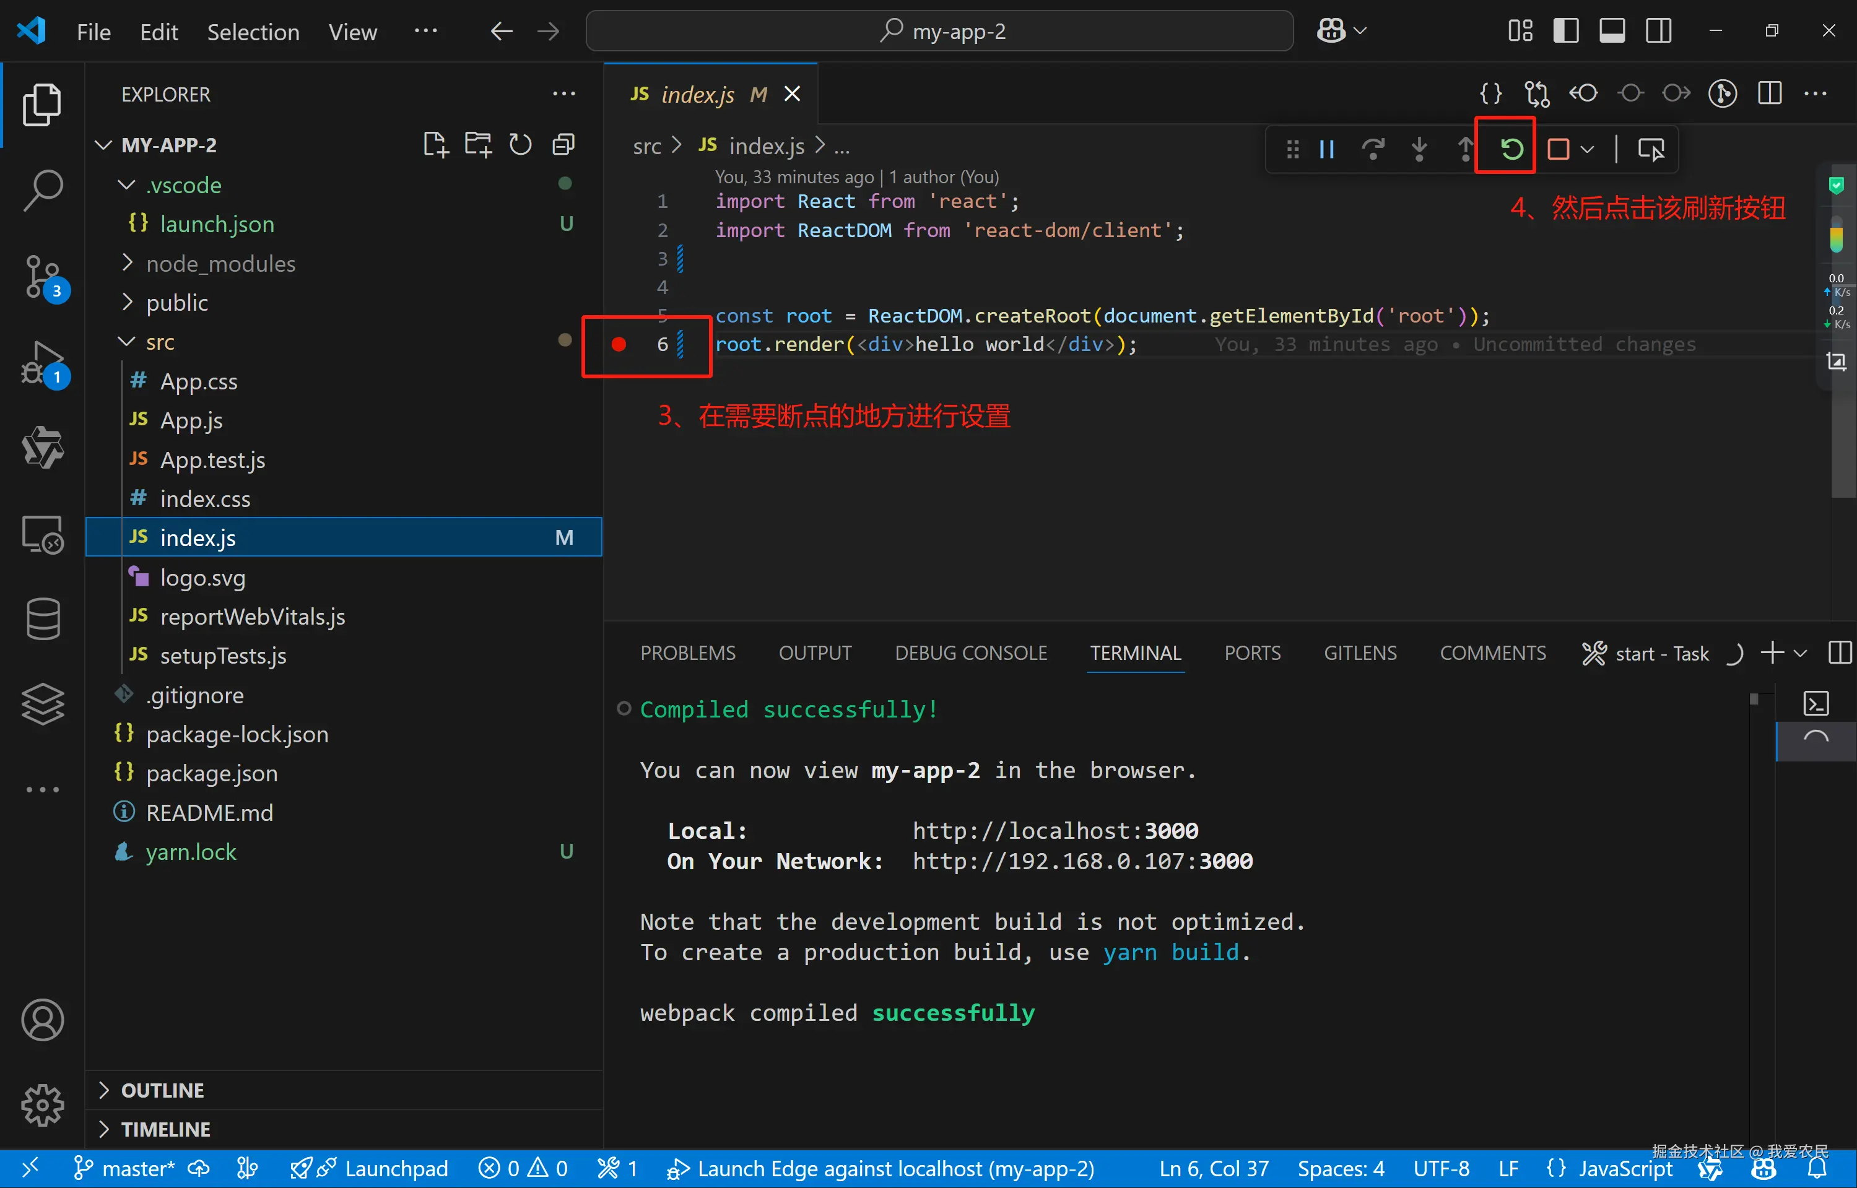The height and width of the screenshot is (1188, 1857).
Task: Click the New File icon in the explorer
Action: coord(435,144)
